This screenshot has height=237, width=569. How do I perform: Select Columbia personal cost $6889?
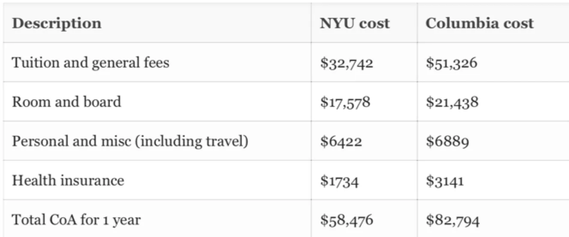pos(447,142)
